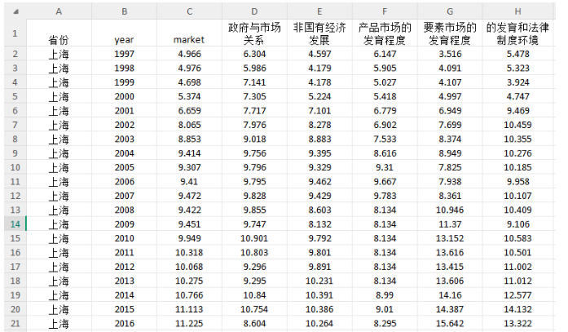Select market value 4.966

pos(189,54)
